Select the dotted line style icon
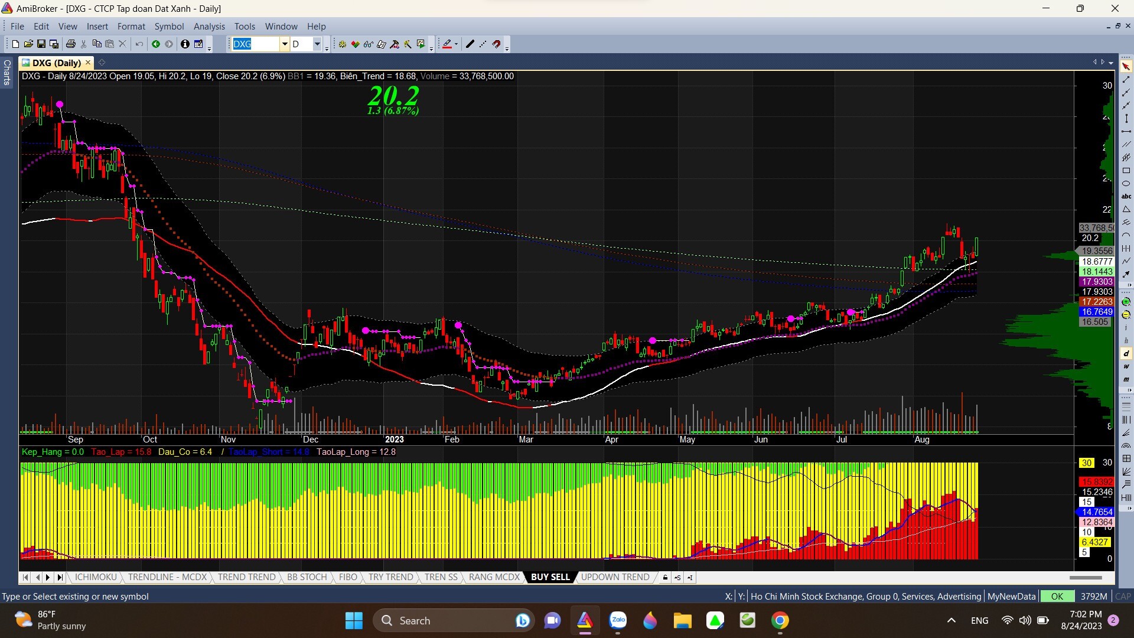This screenshot has height=638, width=1134. (x=483, y=44)
